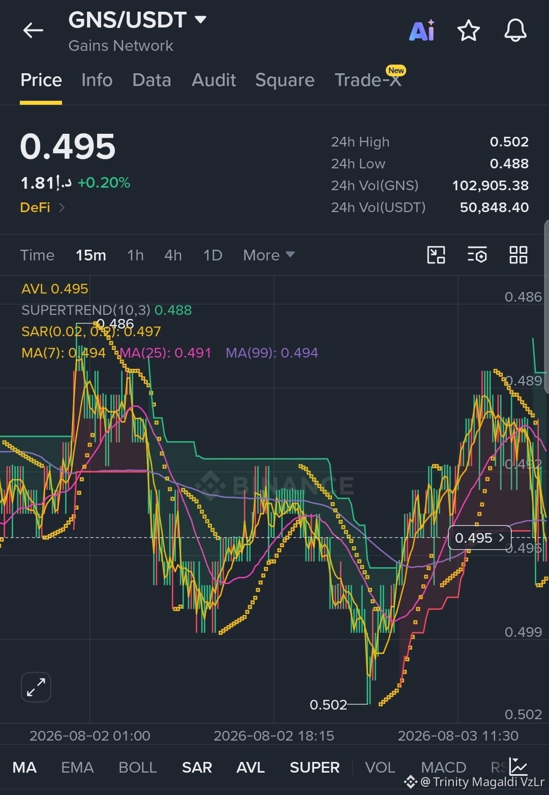This screenshot has height=795, width=549.
Task: Open the Trade-X tab
Action: point(369,79)
